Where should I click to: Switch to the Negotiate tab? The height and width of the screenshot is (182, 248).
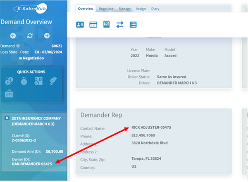coord(106,9)
